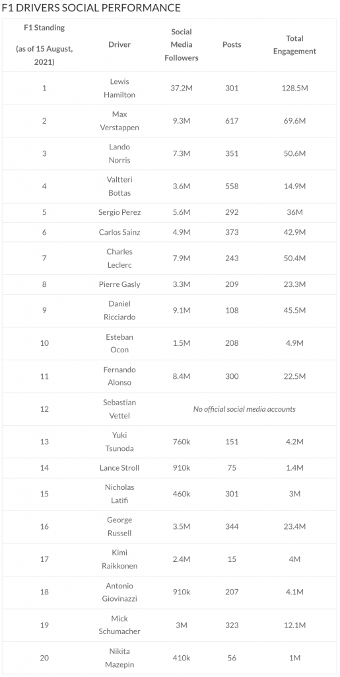
Task: Select the Lewis Hamilton driver cell
Action: (119, 88)
